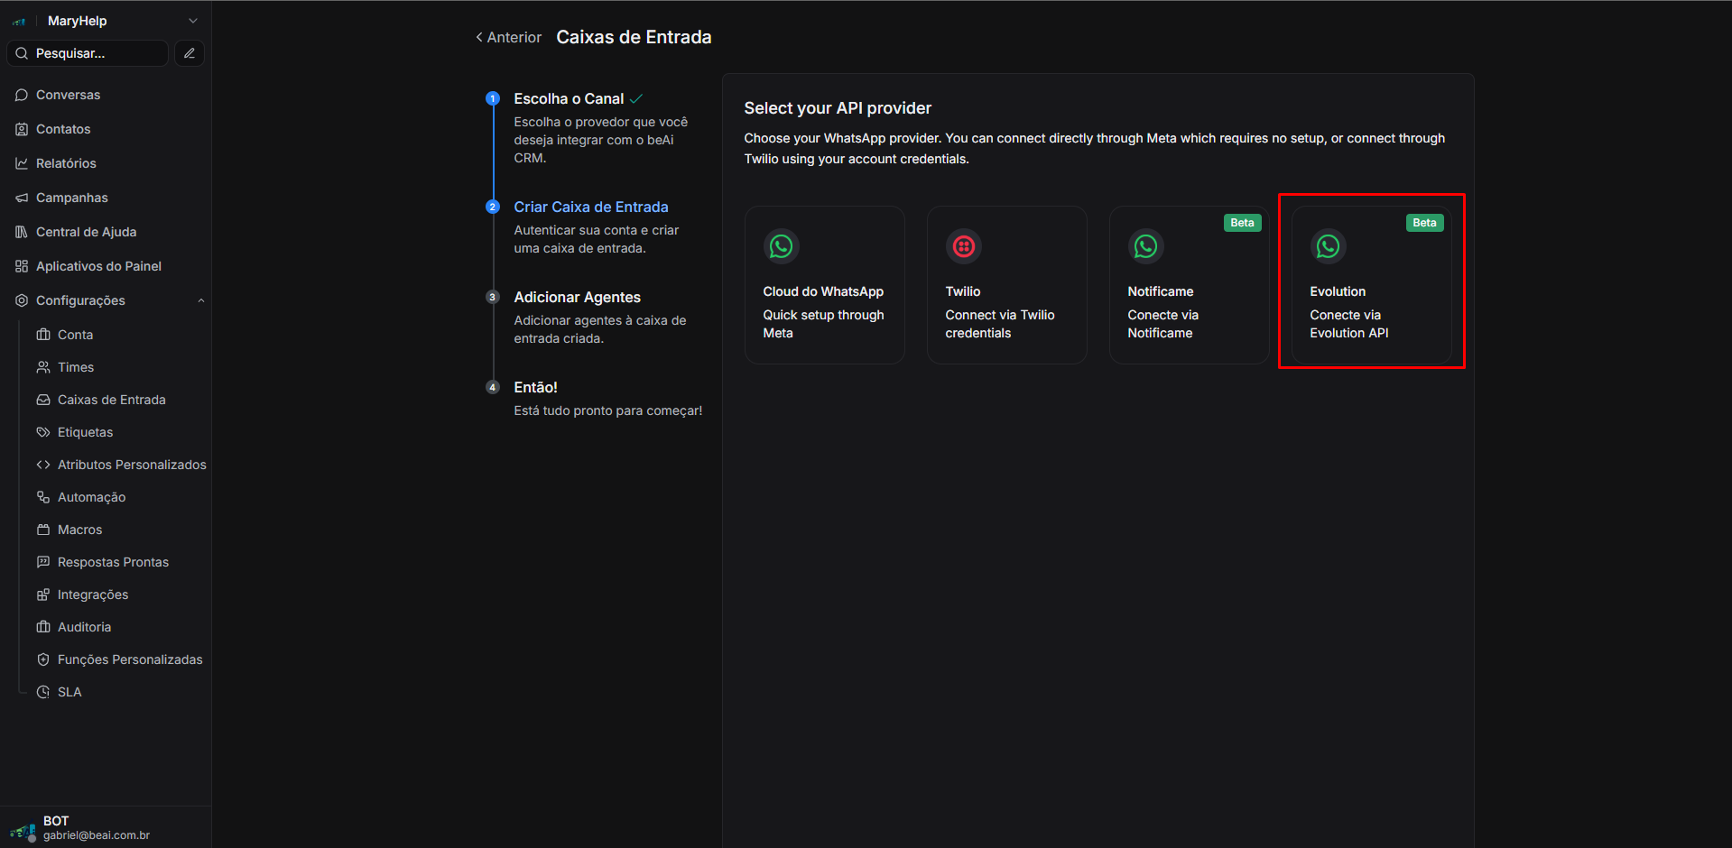Open Relatórios in the sidebar
1732x848 pixels.
pyautogui.click(x=66, y=163)
